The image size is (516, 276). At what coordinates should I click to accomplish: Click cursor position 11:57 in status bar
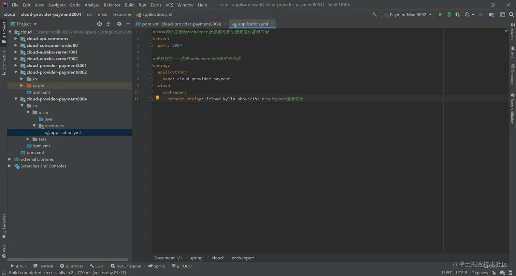tap(446, 273)
